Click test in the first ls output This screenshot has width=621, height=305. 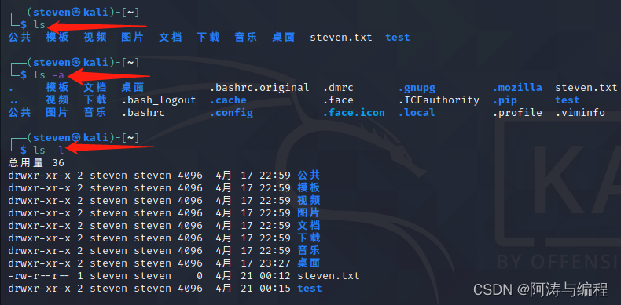(398, 38)
